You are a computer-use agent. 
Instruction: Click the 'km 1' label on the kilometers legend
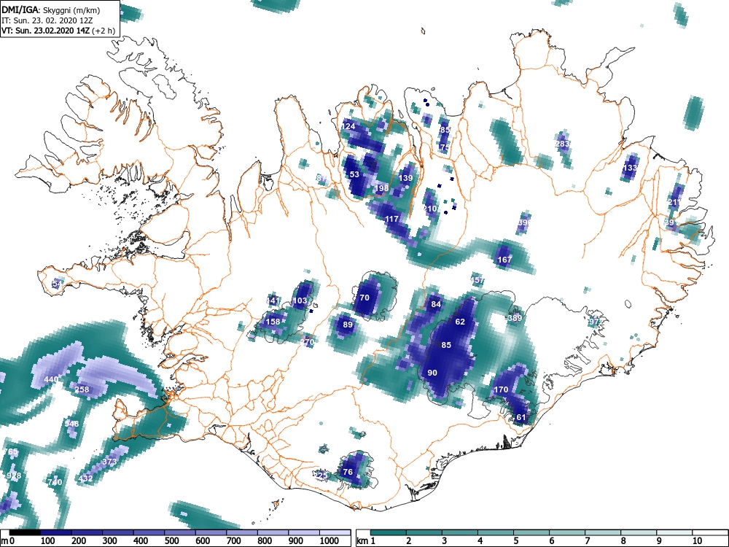click(366, 541)
